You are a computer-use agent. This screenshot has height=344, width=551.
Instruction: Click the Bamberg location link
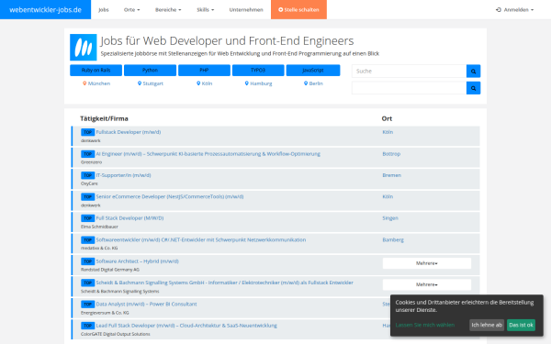[x=393, y=240]
